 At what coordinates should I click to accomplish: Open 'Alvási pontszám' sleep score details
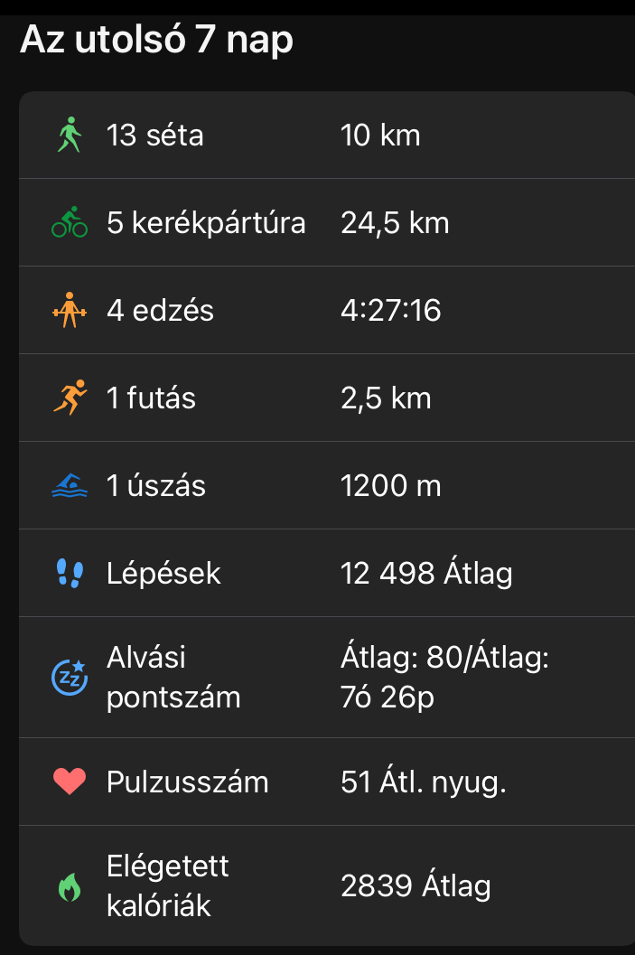tap(173, 677)
